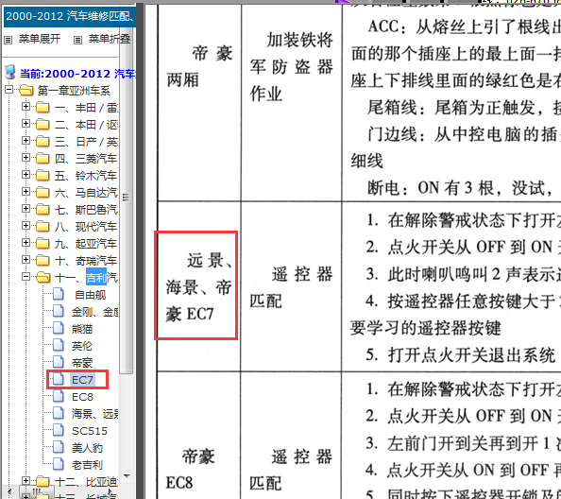Collapse the 第一章亚洲车系 folder

pos(8,89)
